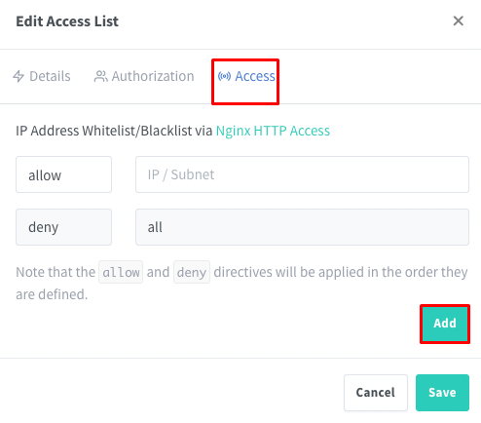Viewport: 481px width, 423px height.
Task: Open the Authorization tab label
Action: (153, 76)
